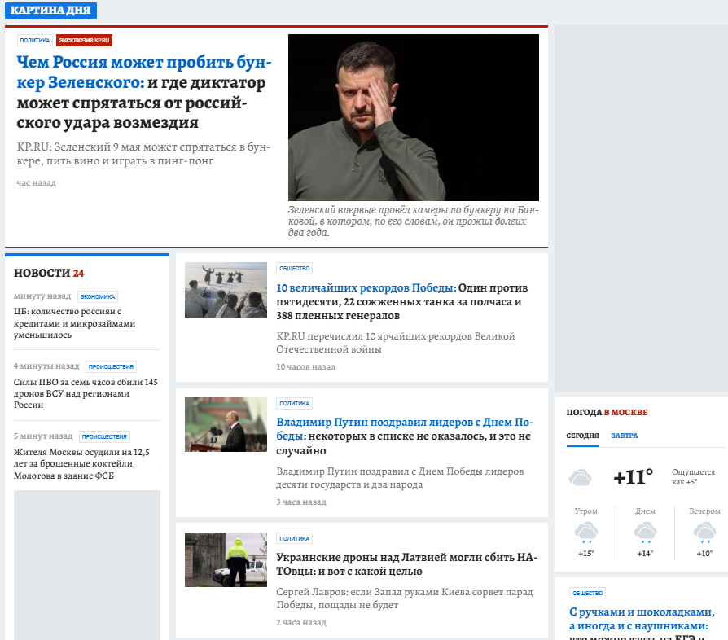Open news 'ЦБ: количество россиян с кредитами'
This screenshot has width=728, height=640.
(x=74, y=323)
